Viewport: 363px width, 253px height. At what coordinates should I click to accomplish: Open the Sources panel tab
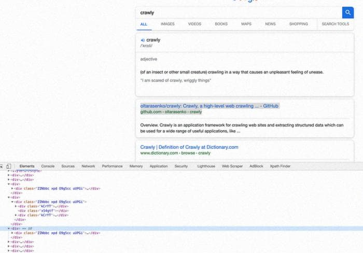coord(68,166)
